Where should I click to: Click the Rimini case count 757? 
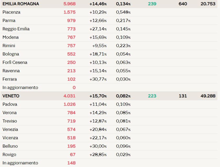pyautogui.click(x=71, y=46)
